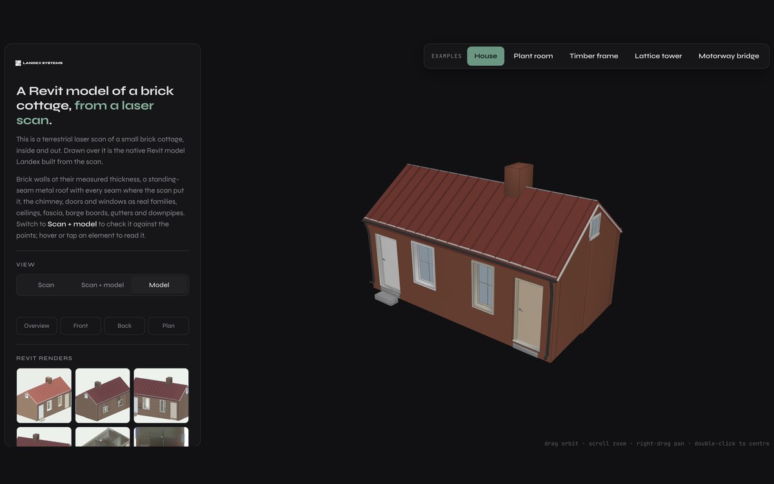Screen dimensions: 774x484
Task: Select the House example tab
Action: (x=486, y=56)
